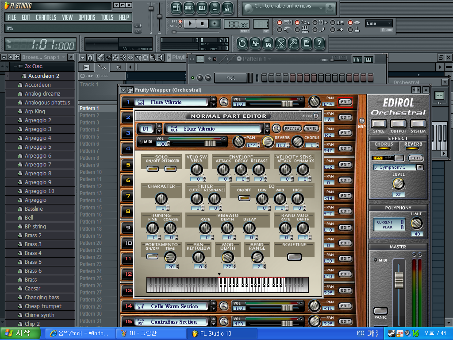Toggle the Solo ON/OFF switch
The height and width of the screenshot is (340, 453).
[x=153, y=169]
